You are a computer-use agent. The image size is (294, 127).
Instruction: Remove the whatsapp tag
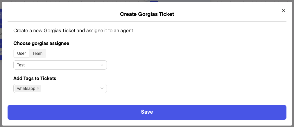(x=38, y=88)
